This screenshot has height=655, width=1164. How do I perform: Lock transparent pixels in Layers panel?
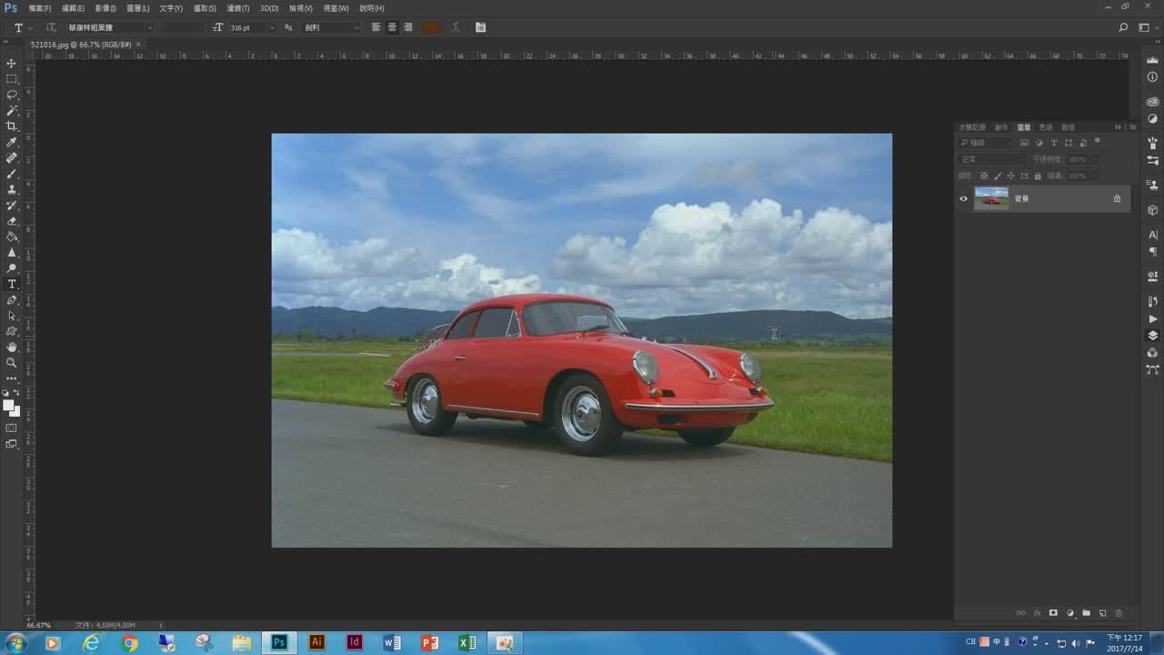click(x=984, y=176)
